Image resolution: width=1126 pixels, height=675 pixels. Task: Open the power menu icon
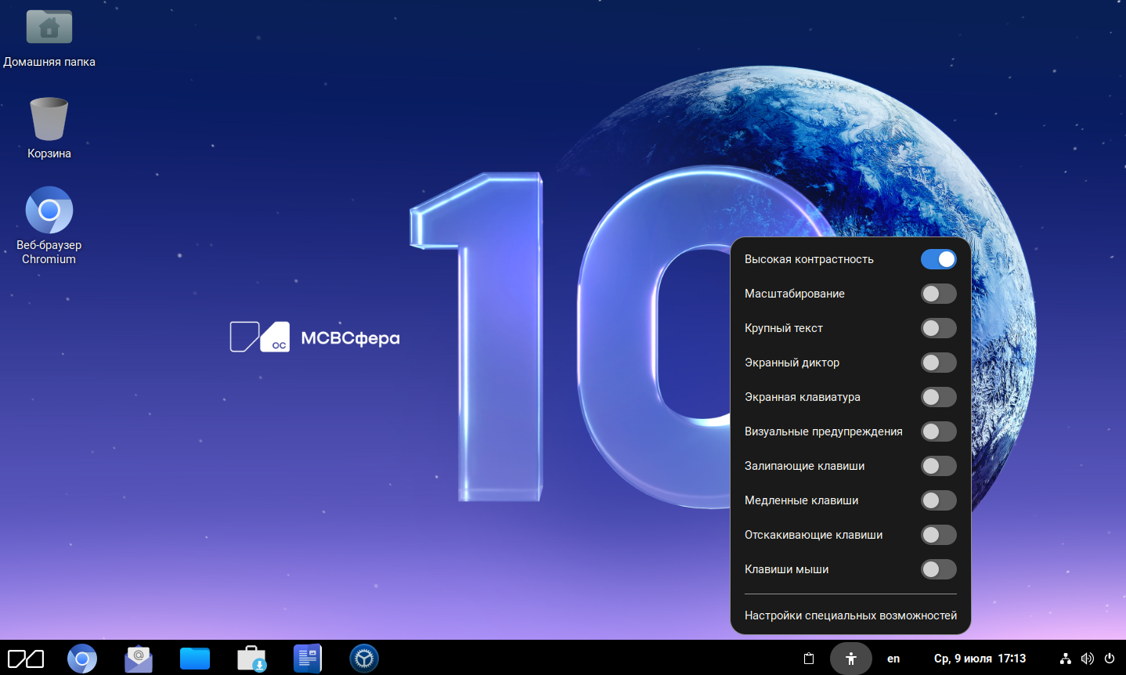pyautogui.click(x=1109, y=659)
